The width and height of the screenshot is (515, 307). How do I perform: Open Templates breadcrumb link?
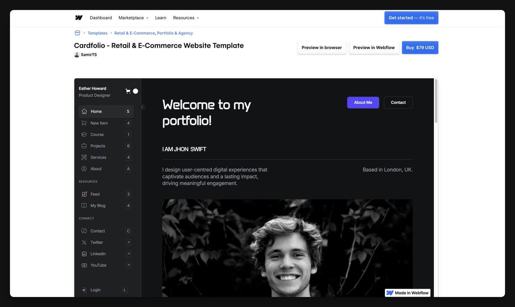tap(97, 33)
